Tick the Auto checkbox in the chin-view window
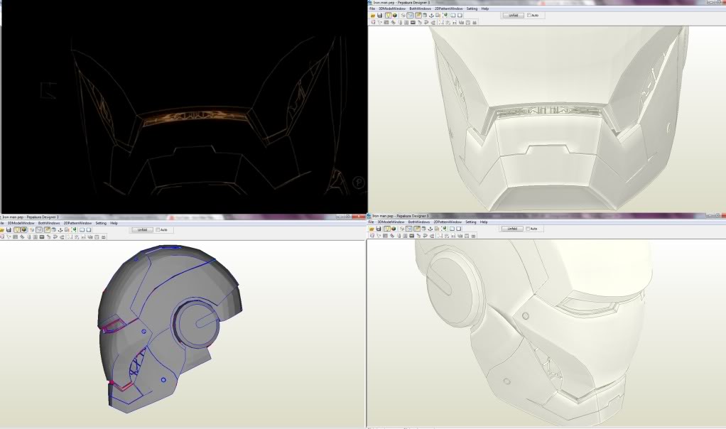 [529, 16]
